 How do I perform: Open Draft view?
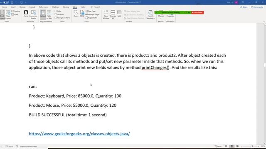(x=15, y=14)
